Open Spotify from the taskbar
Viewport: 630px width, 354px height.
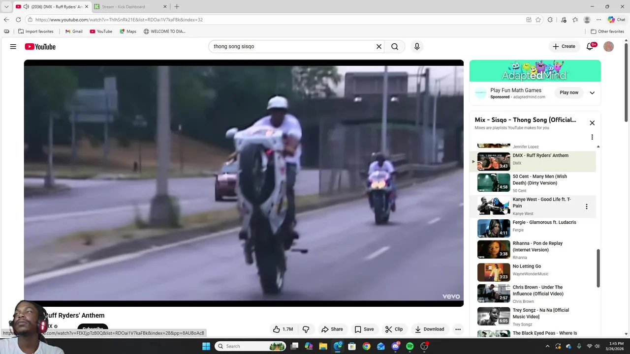point(409,346)
